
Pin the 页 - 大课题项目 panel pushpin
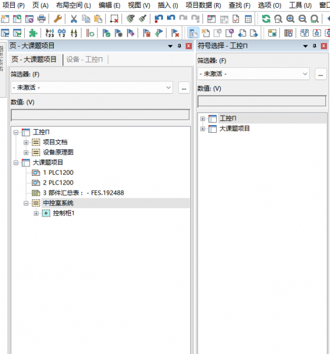pos(179,46)
